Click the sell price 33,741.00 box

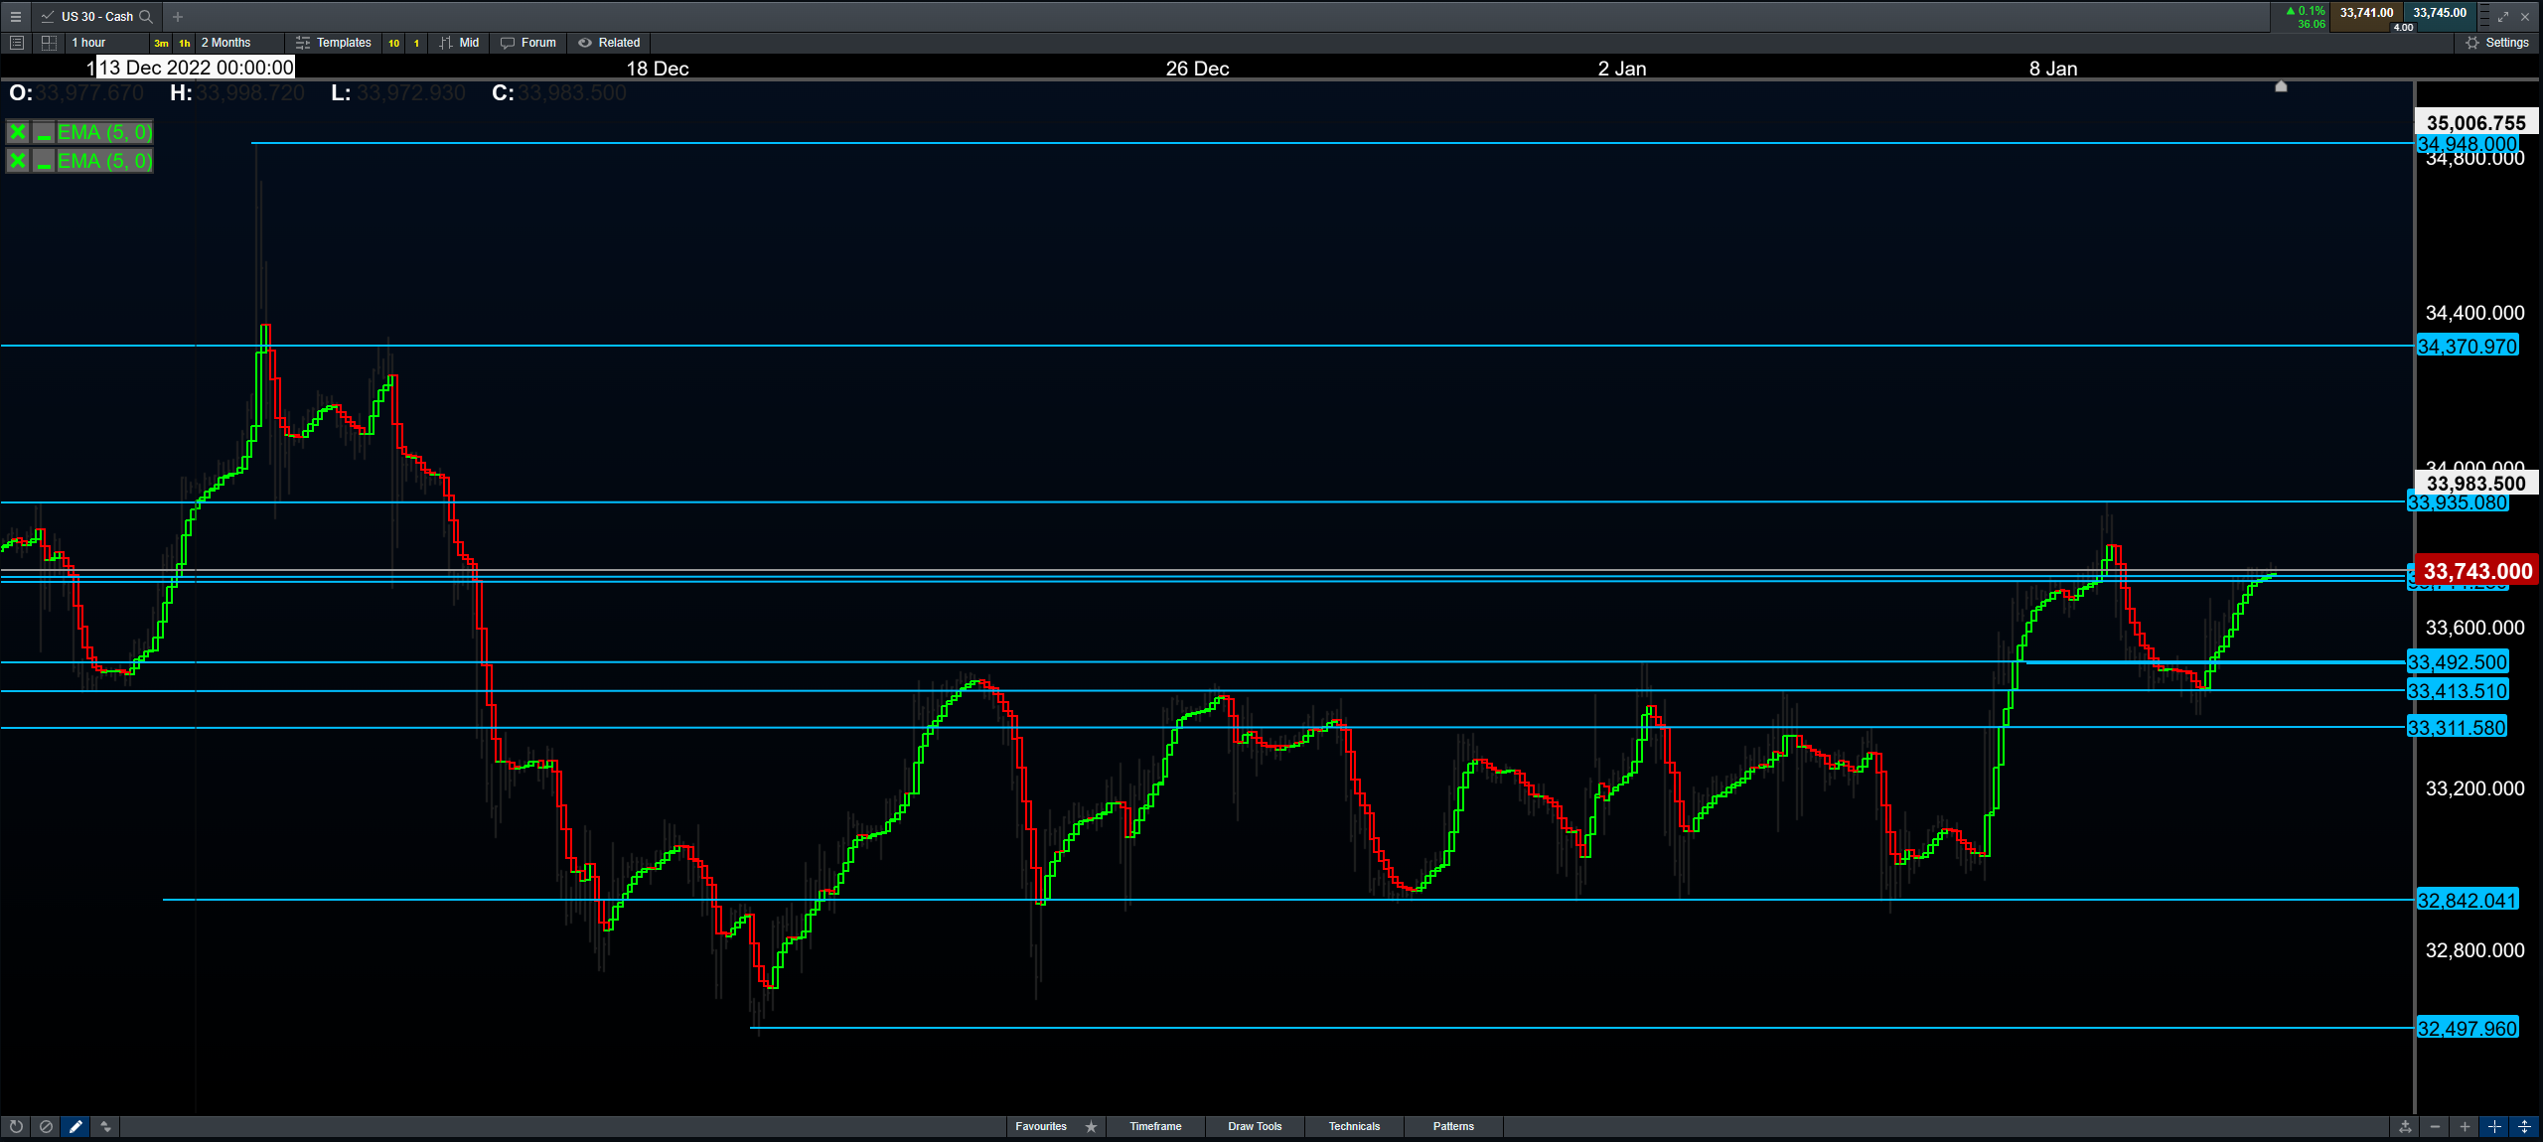pyautogui.click(x=2366, y=13)
